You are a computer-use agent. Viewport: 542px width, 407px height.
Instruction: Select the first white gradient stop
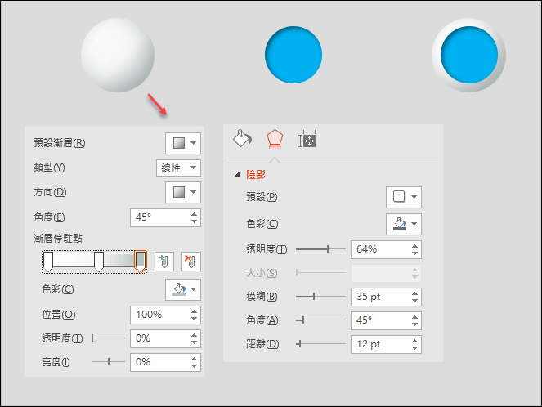point(48,262)
